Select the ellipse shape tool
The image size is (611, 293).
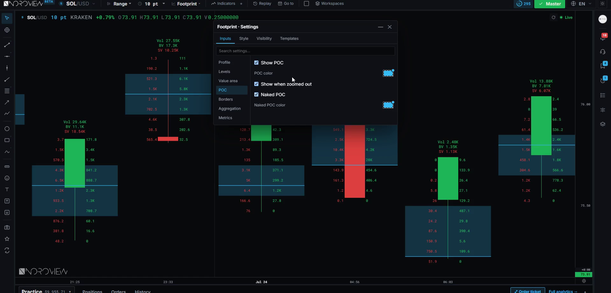pos(7,129)
